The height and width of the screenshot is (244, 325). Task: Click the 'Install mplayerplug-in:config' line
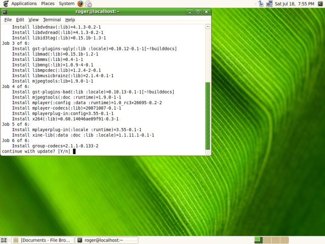tap(63, 113)
